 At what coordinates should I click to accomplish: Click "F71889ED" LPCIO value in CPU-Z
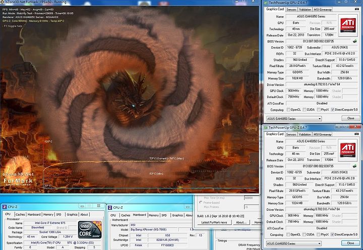point(167,245)
